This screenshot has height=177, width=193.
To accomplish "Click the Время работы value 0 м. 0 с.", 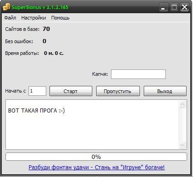I will [54, 53].
